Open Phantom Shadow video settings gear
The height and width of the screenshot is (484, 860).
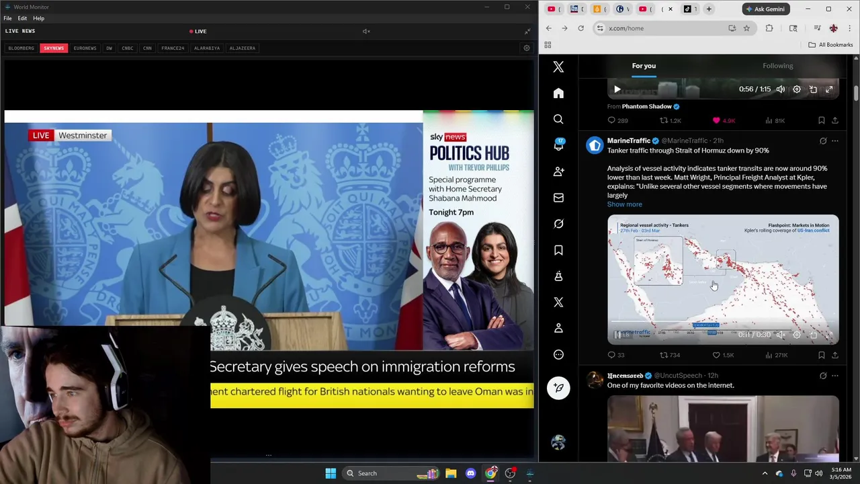pos(797,89)
